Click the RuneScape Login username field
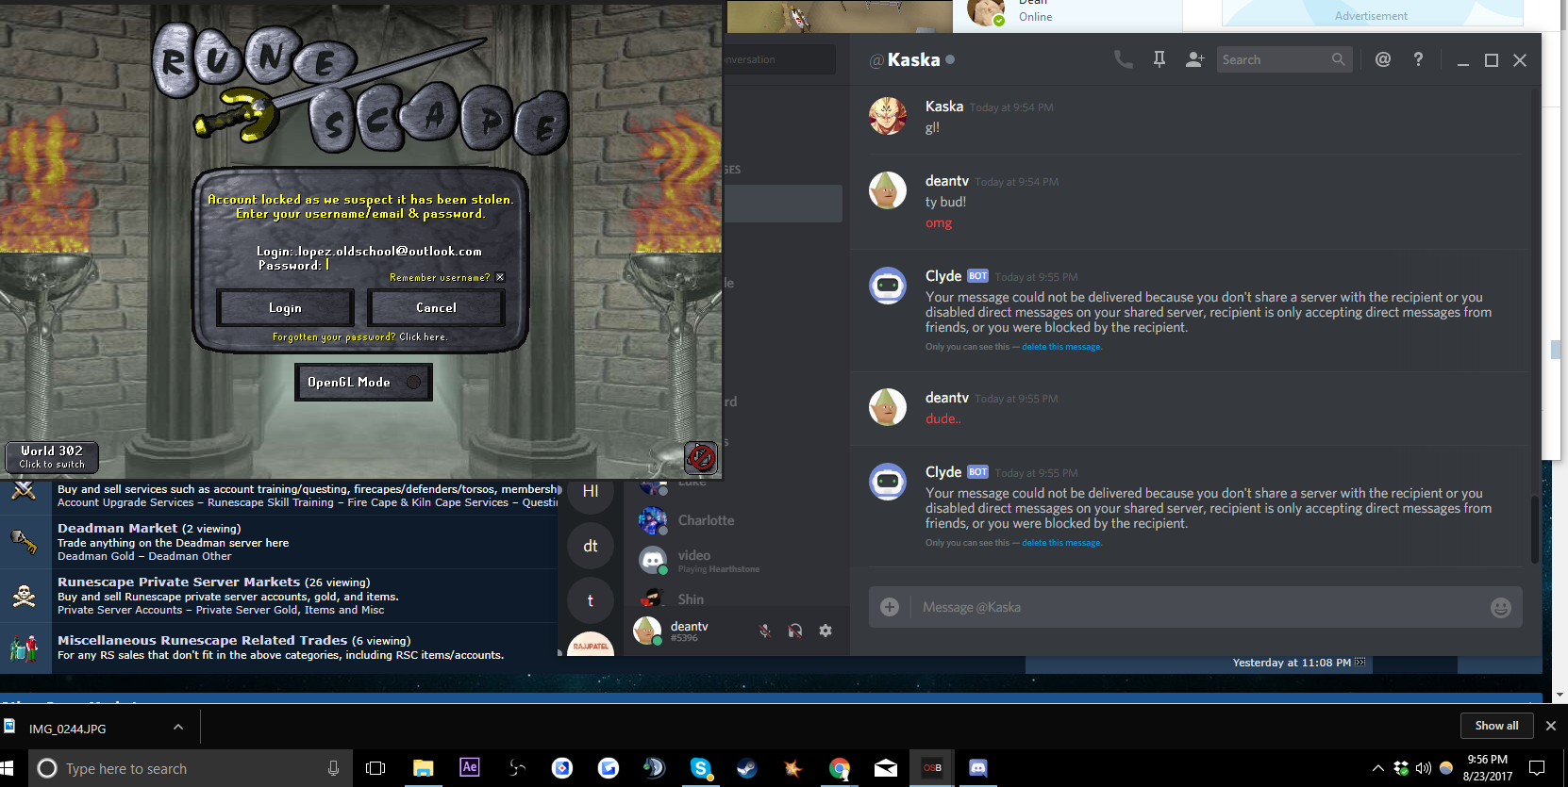The image size is (1568, 787). click(x=369, y=252)
